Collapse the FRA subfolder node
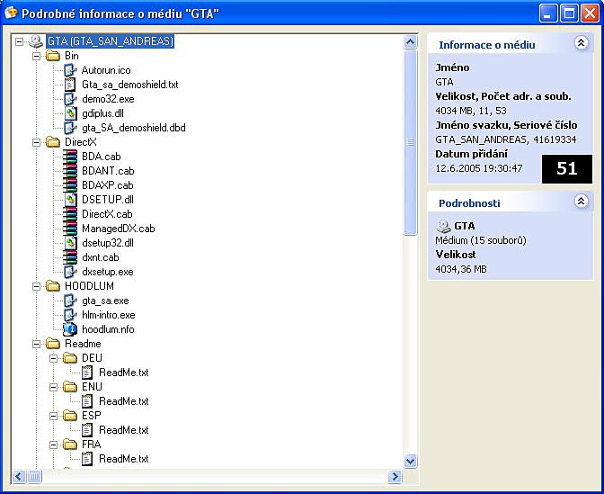Viewport: 604px width, 494px height. coord(54,445)
